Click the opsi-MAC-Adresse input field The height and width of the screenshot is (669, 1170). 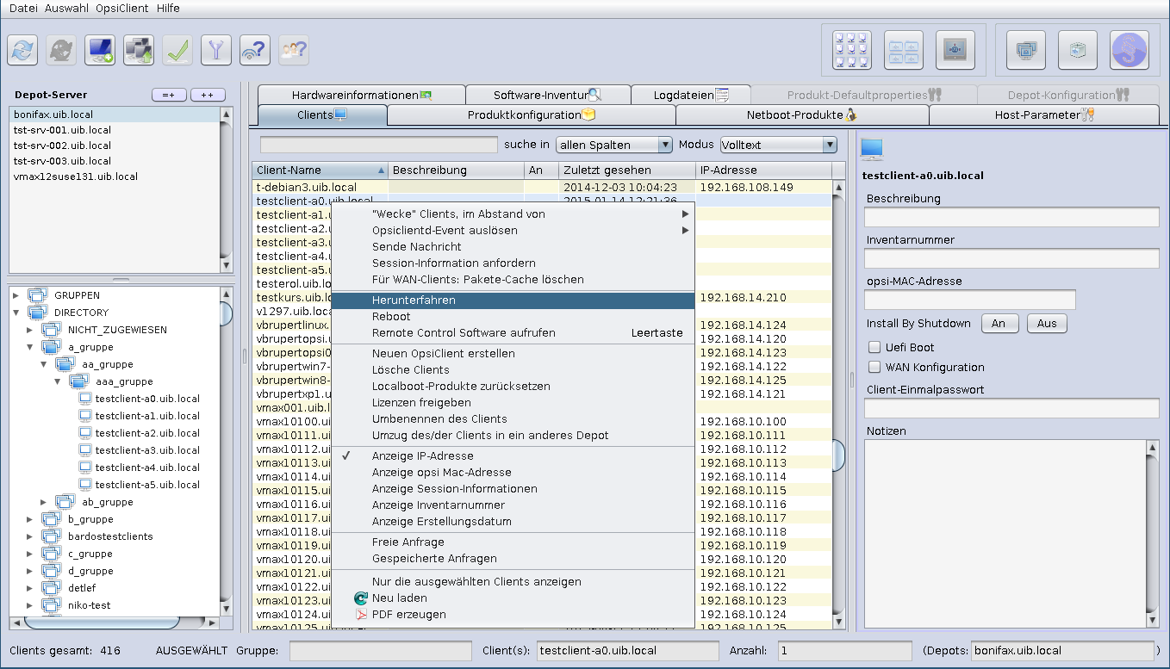[970, 300]
